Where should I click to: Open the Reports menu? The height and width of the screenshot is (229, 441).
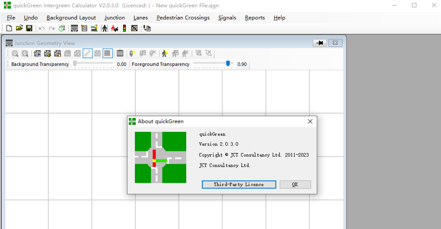[x=255, y=18]
